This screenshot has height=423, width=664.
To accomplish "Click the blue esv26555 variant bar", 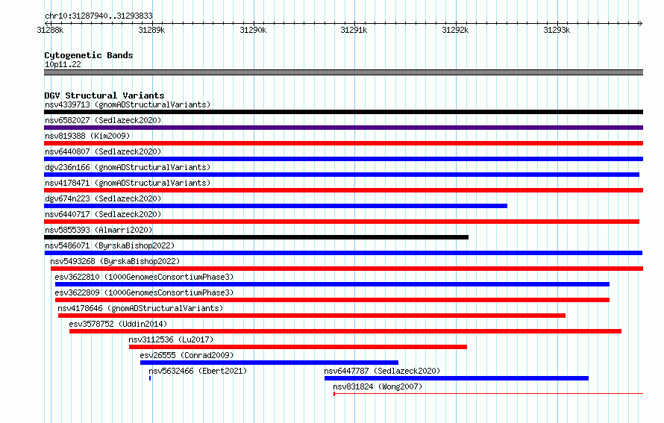I will pyautogui.click(x=269, y=363).
